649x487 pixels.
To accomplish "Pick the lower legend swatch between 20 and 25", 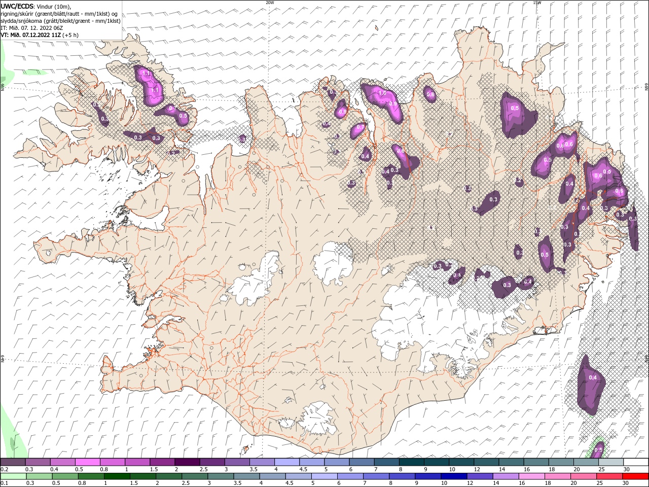I will coord(584,476).
